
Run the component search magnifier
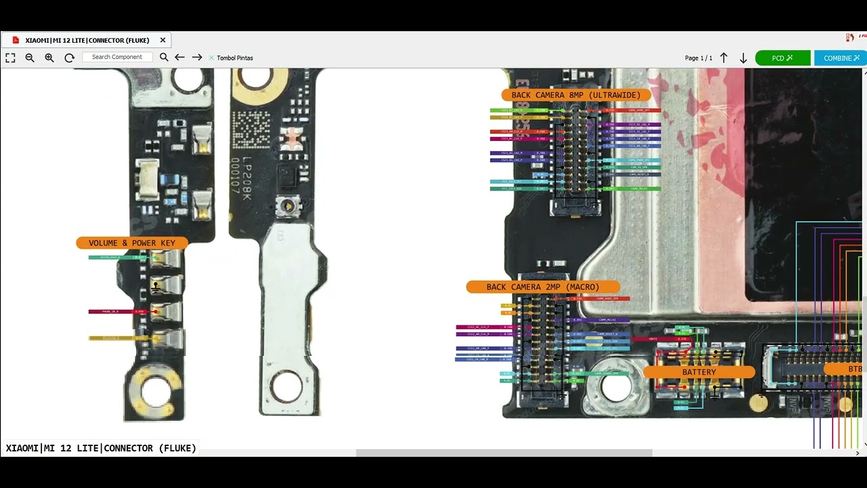click(164, 58)
